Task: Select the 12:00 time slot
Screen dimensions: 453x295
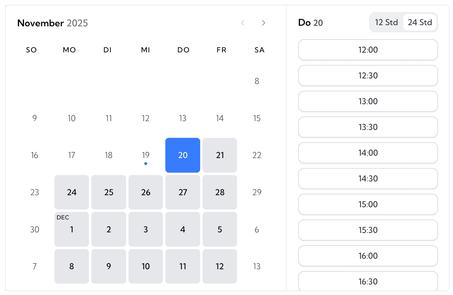Action: 368,50
